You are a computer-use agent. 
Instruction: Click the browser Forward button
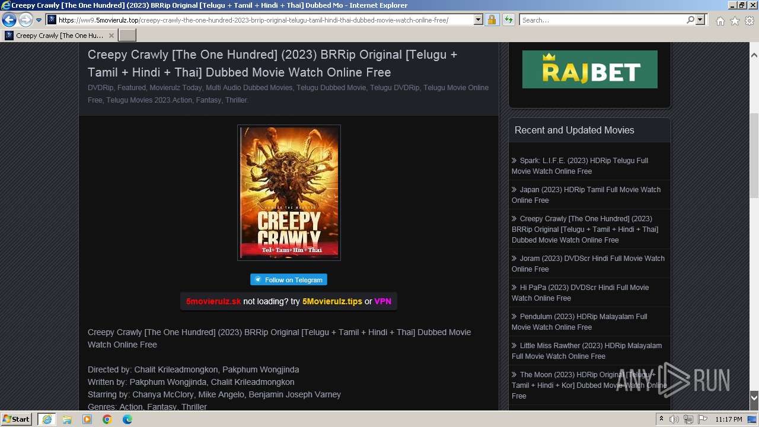[25, 20]
